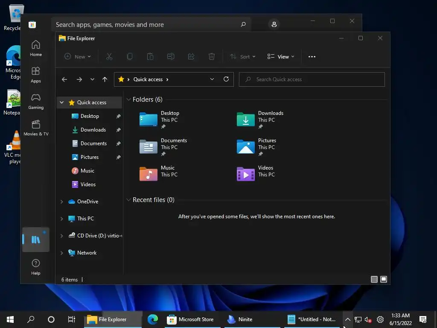
Task: Open Apps in Microsoft Store sidebar
Action: (36, 75)
